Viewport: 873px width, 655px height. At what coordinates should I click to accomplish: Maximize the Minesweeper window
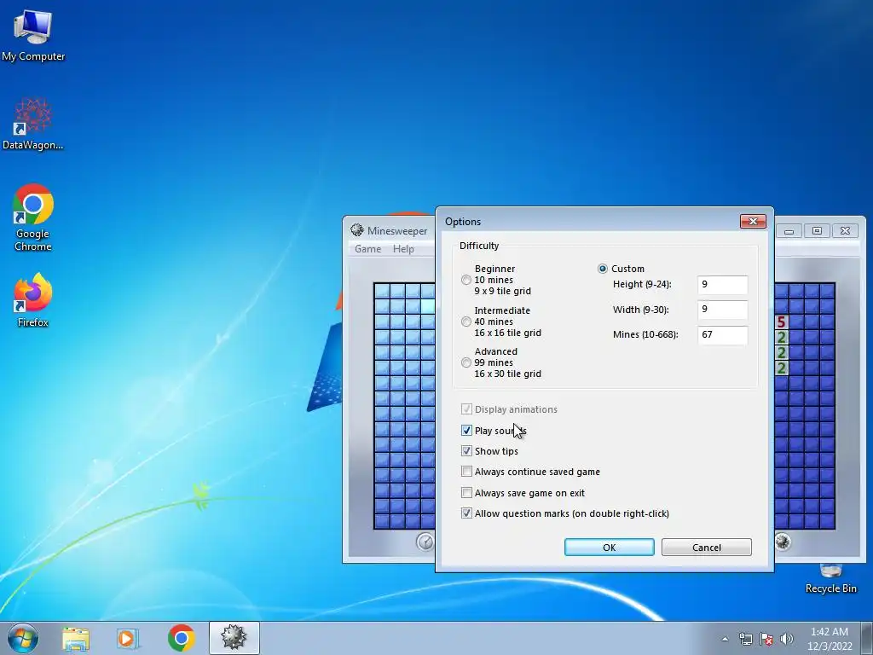(817, 230)
